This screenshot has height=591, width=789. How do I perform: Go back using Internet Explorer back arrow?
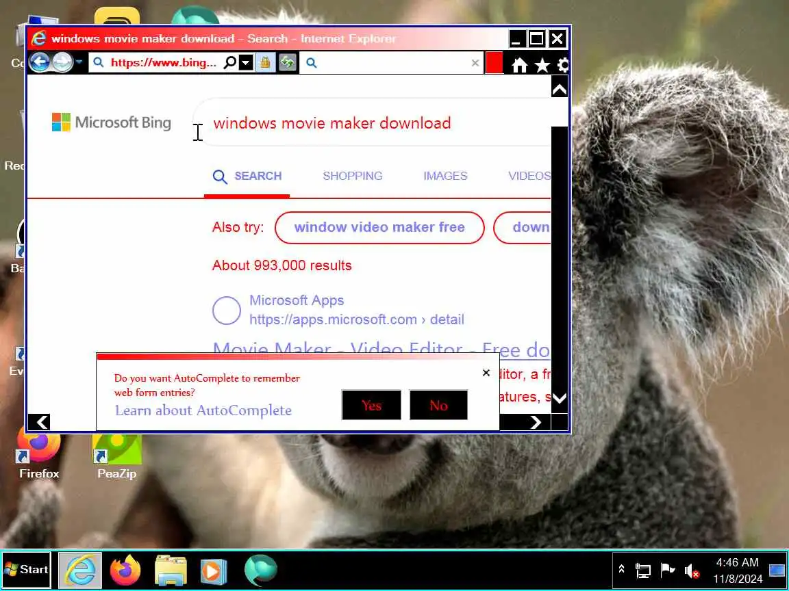[40, 63]
